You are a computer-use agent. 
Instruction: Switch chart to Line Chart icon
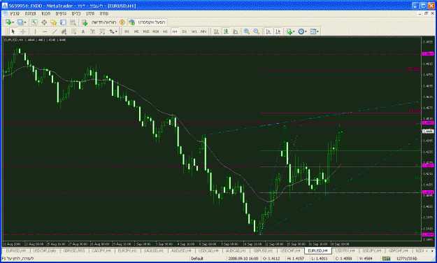(236, 31)
